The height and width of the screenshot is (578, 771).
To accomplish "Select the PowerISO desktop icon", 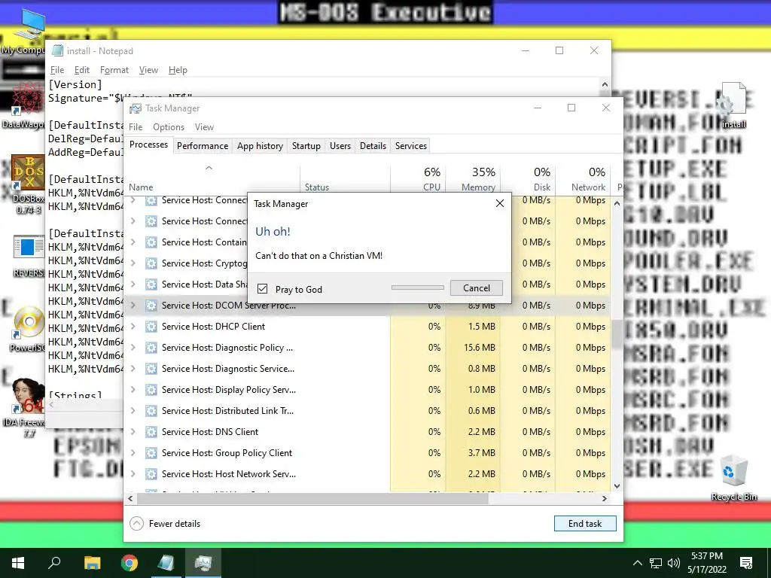I will 28,330.
